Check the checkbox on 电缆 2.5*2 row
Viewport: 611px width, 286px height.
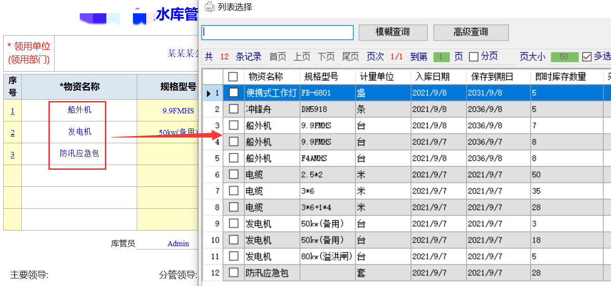tap(234, 175)
